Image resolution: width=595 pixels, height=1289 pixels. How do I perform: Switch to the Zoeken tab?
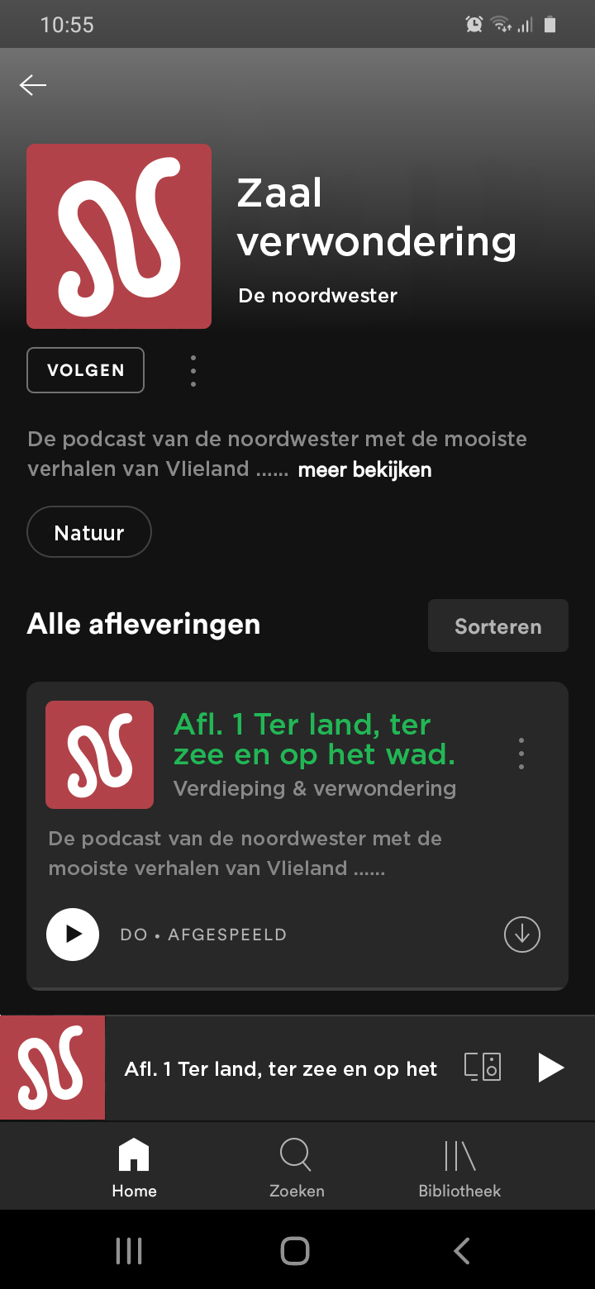tap(297, 1168)
